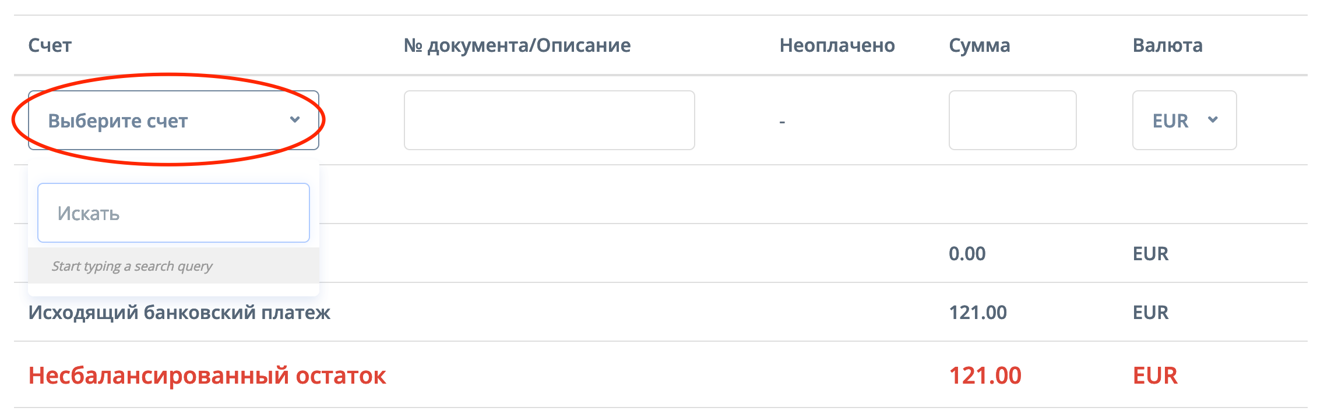Screen dimensions: 1324x418
Task: Click the "Неоплачено" column header
Action: 837,45
